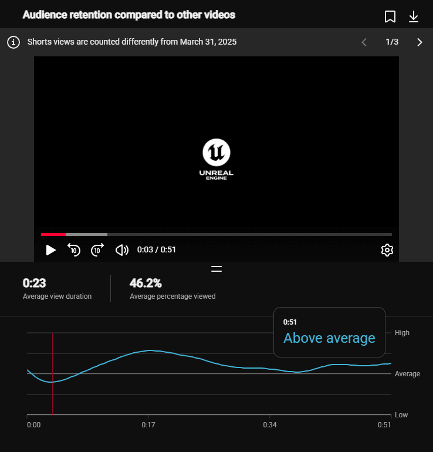
Task: Click the 0:34 time axis tick label
Action: tap(270, 425)
